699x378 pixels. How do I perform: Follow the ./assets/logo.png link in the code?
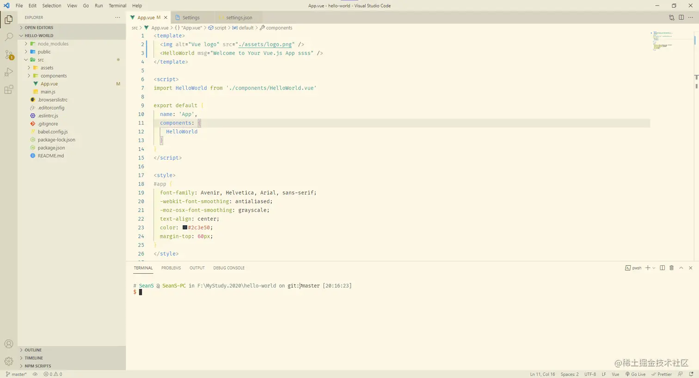(265, 44)
